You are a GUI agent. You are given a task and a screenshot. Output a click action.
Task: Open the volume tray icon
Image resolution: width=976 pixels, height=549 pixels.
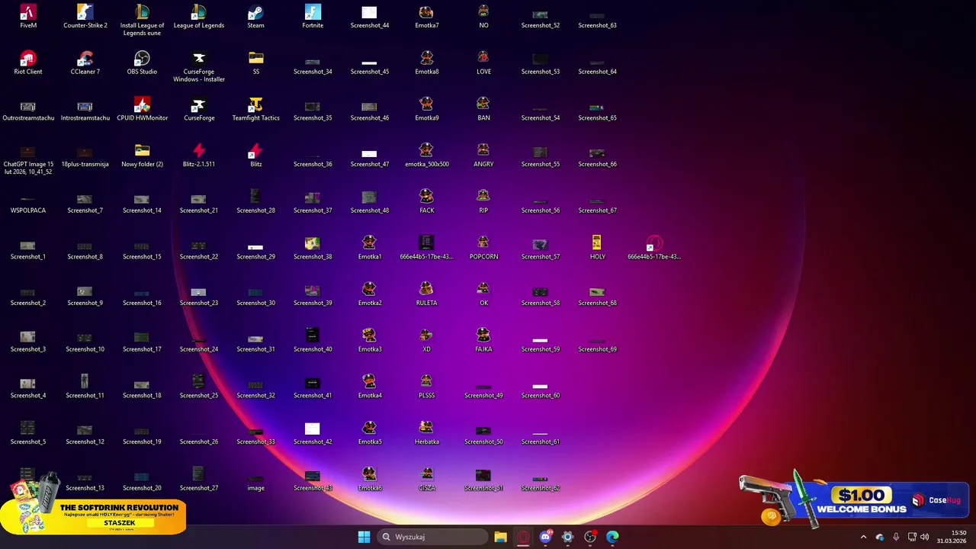(925, 537)
